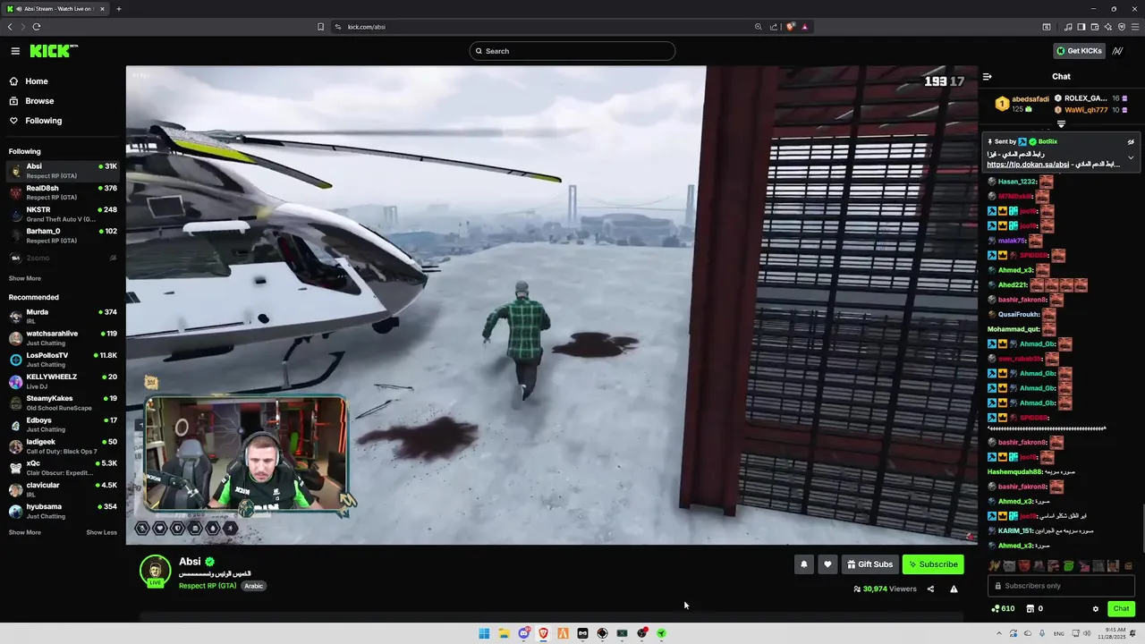1145x644 pixels.
Task: Open watchsarahlive recommended channel
Action: tap(63, 337)
